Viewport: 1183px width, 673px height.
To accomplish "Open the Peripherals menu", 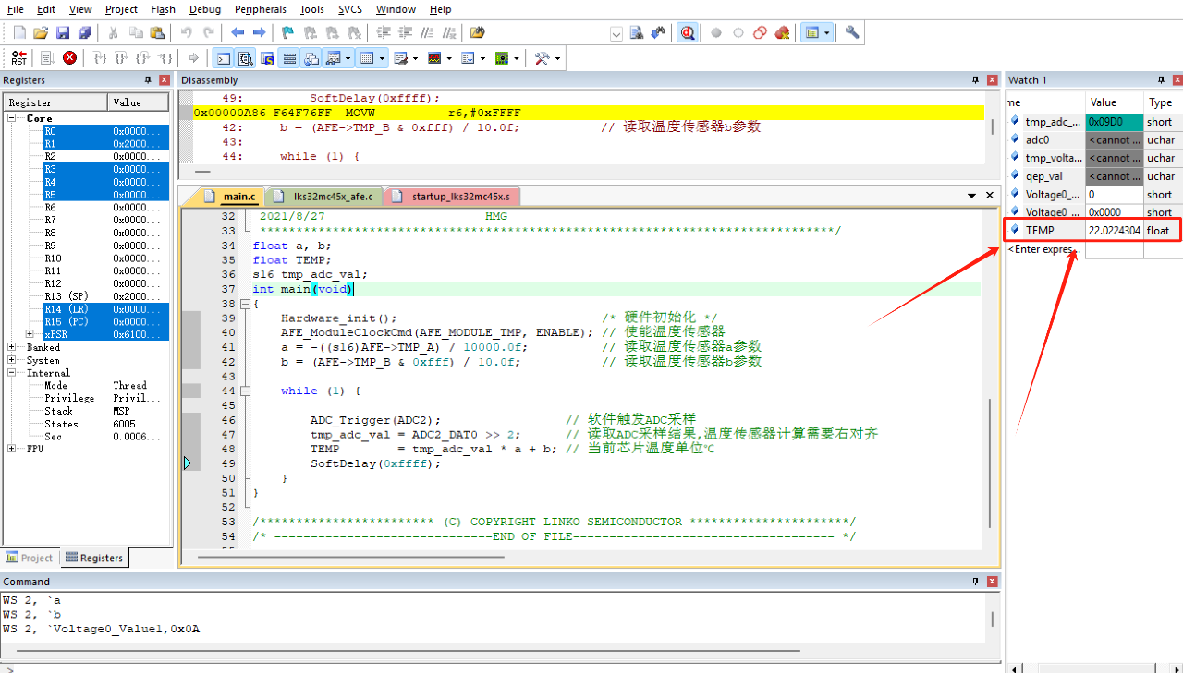I will (260, 9).
